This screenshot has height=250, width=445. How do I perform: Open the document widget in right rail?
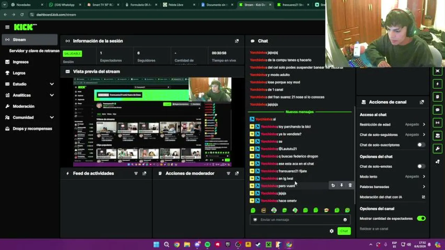click(438, 97)
